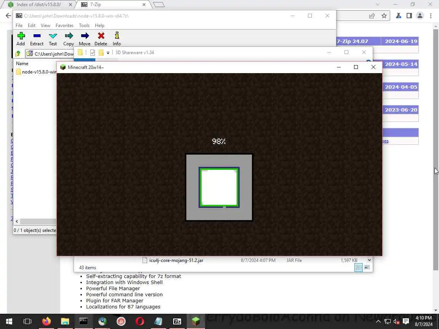Screen dimensions: 439x329
Task: Open the notifications action center
Action: point(406,321)
